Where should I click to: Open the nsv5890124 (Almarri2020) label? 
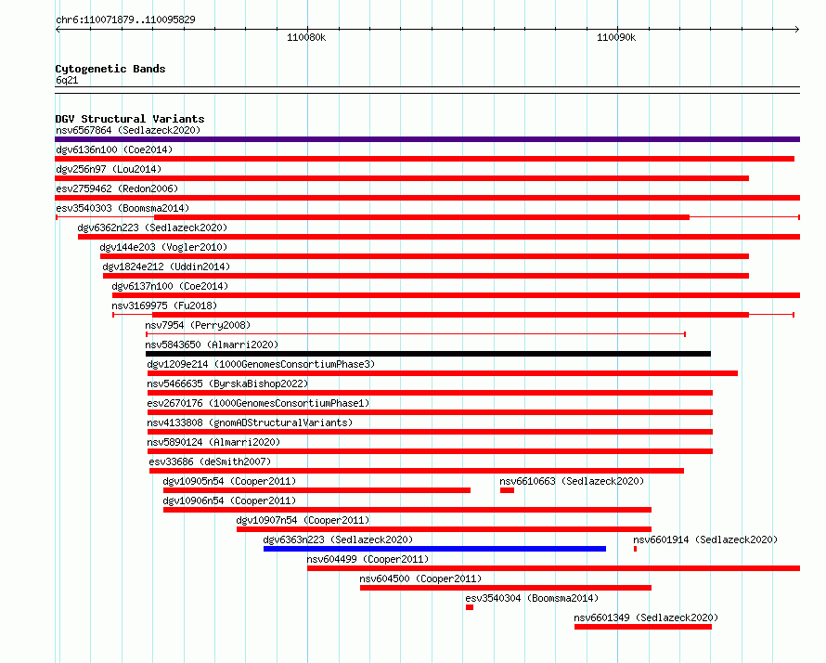(213, 442)
